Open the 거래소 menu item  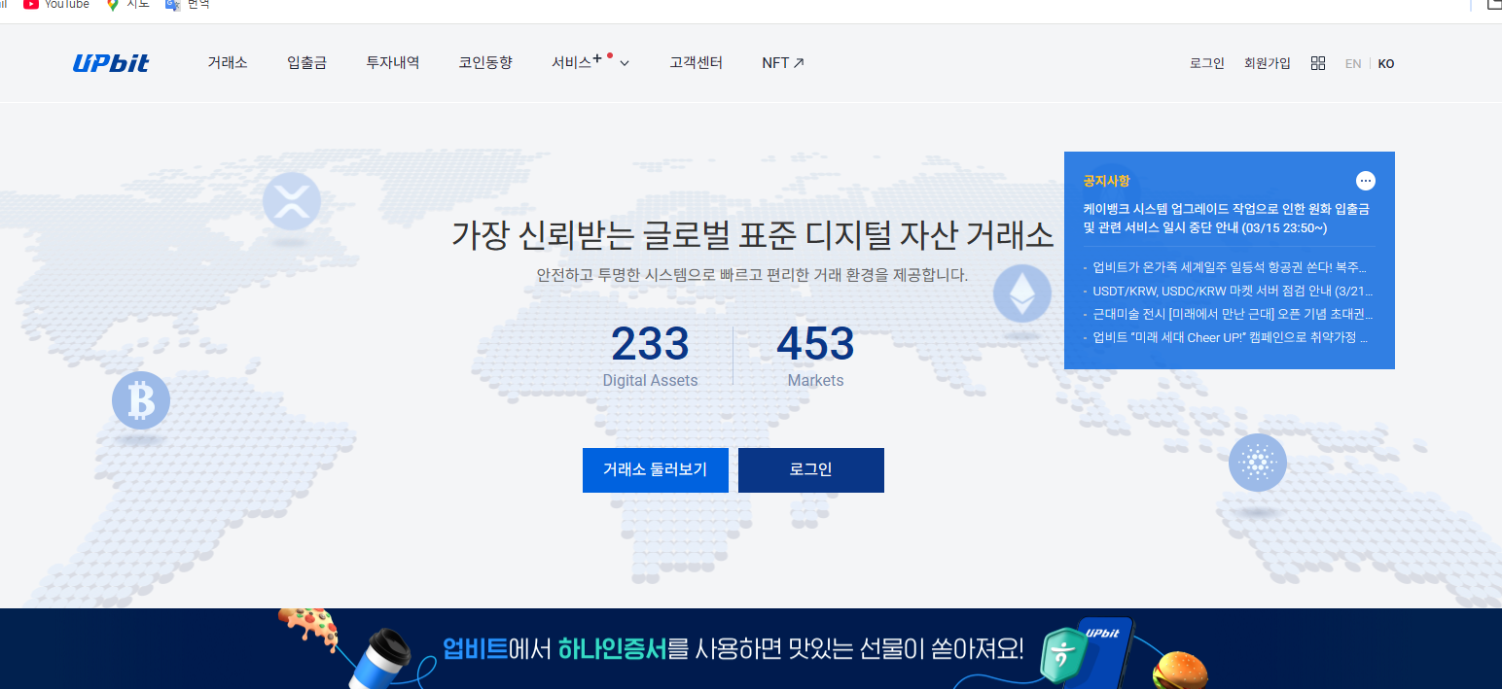coord(228,63)
